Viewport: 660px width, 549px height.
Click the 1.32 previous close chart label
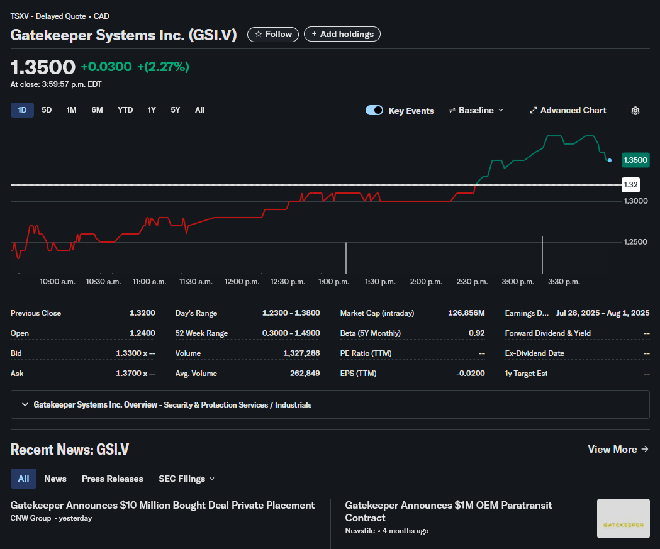tap(630, 185)
